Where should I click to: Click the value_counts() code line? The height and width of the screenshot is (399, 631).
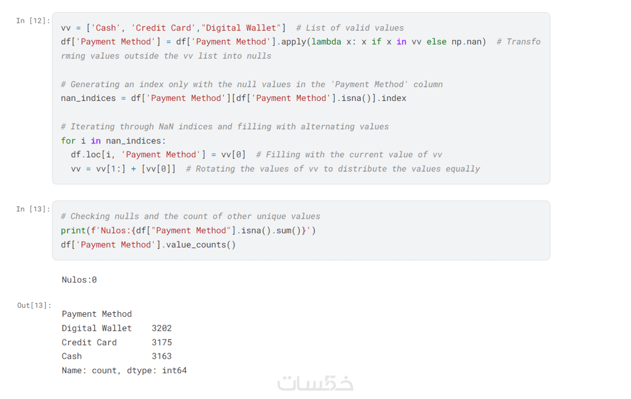[148, 245]
